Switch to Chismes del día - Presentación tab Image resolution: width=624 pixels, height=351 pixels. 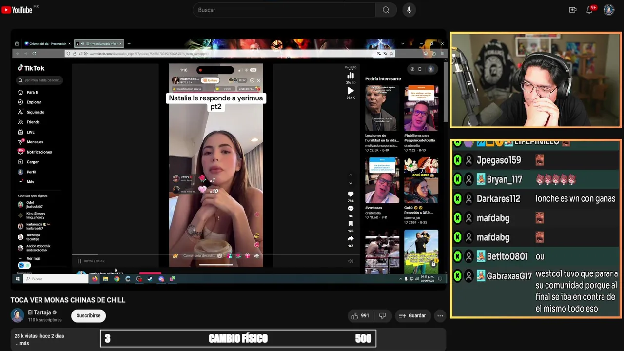click(x=47, y=44)
